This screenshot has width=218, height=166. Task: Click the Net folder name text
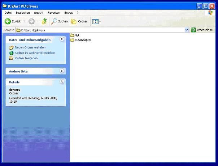pyautogui.click(x=77, y=35)
